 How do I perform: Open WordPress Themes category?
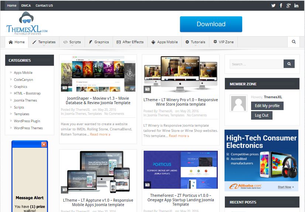click(28, 128)
